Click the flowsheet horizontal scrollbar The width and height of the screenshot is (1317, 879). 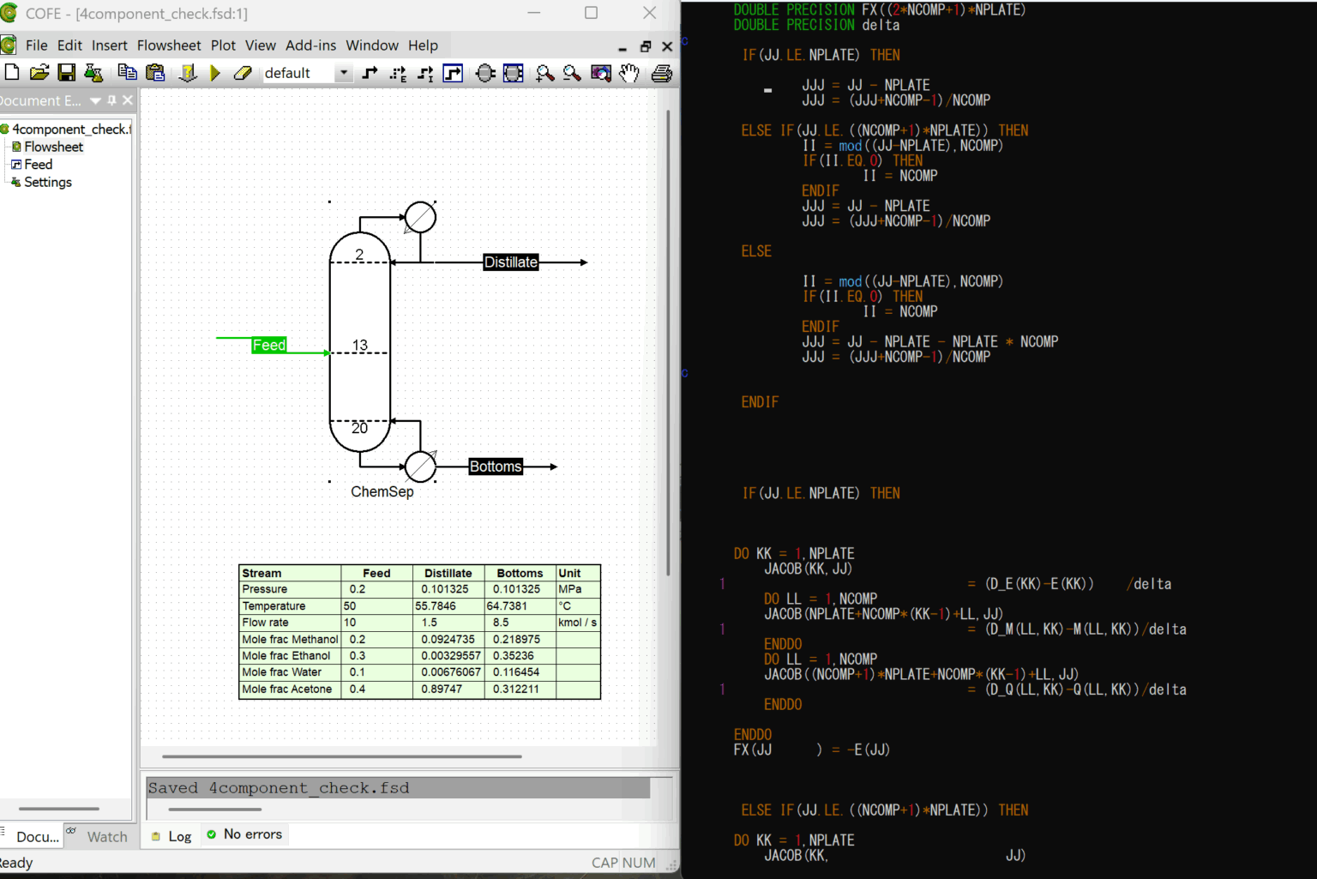coord(341,756)
